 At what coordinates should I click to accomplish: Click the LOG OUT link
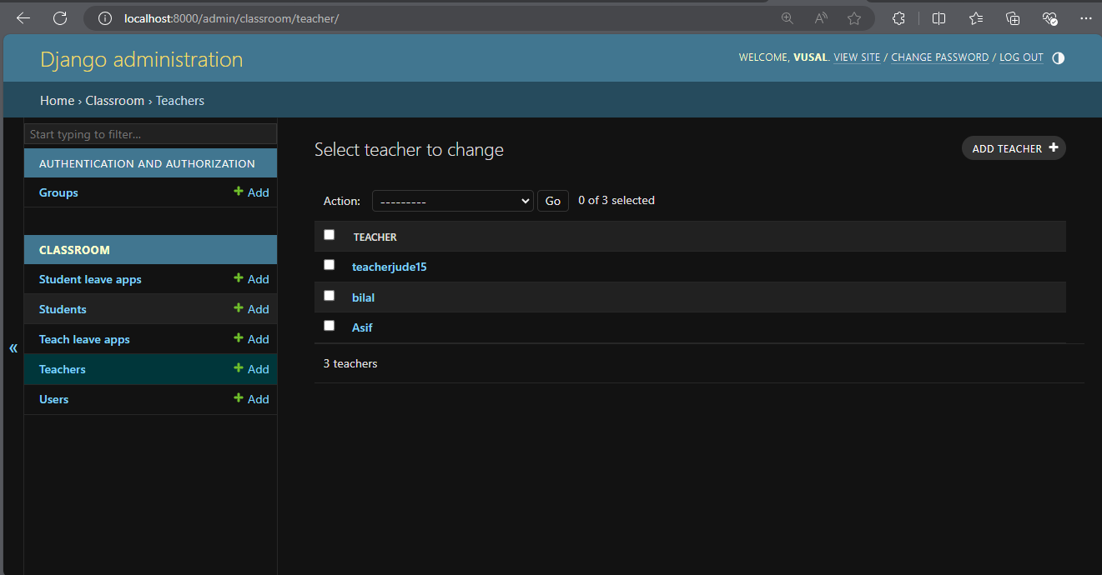pyautogui.click(x=1021, y=57)
